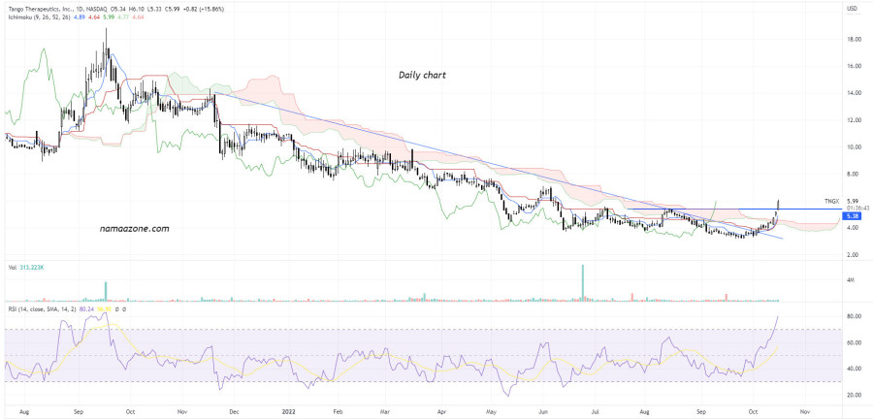
Task: Click the TNGX symbol label near last price
Action: pyautogui.click(x=831, y=201)
